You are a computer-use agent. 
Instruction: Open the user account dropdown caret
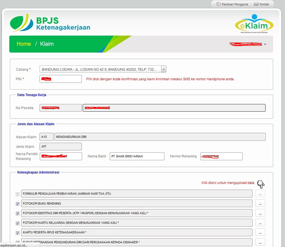tap(265, 44)
